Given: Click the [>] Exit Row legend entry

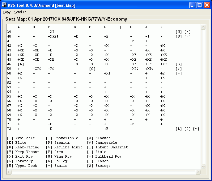Looking at the screenshot, I should coord(20,156).
